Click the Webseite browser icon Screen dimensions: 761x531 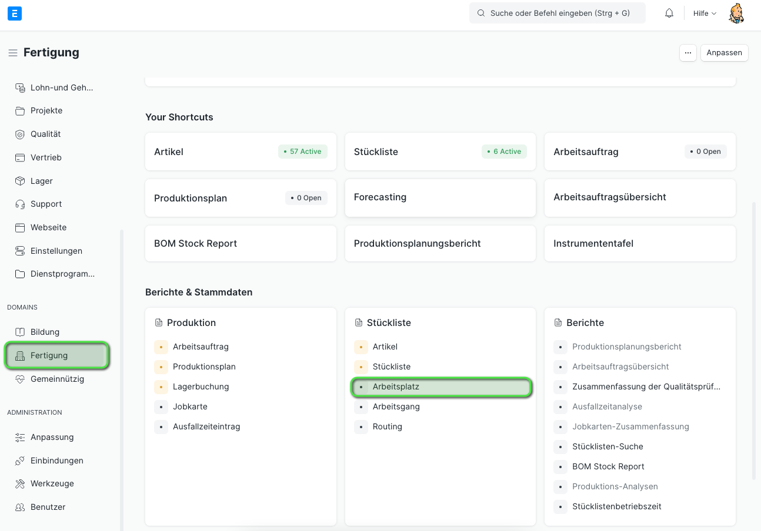click(x=20, y=227)
